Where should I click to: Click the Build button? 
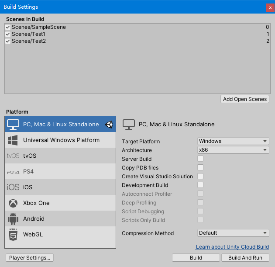pos(196,258)
